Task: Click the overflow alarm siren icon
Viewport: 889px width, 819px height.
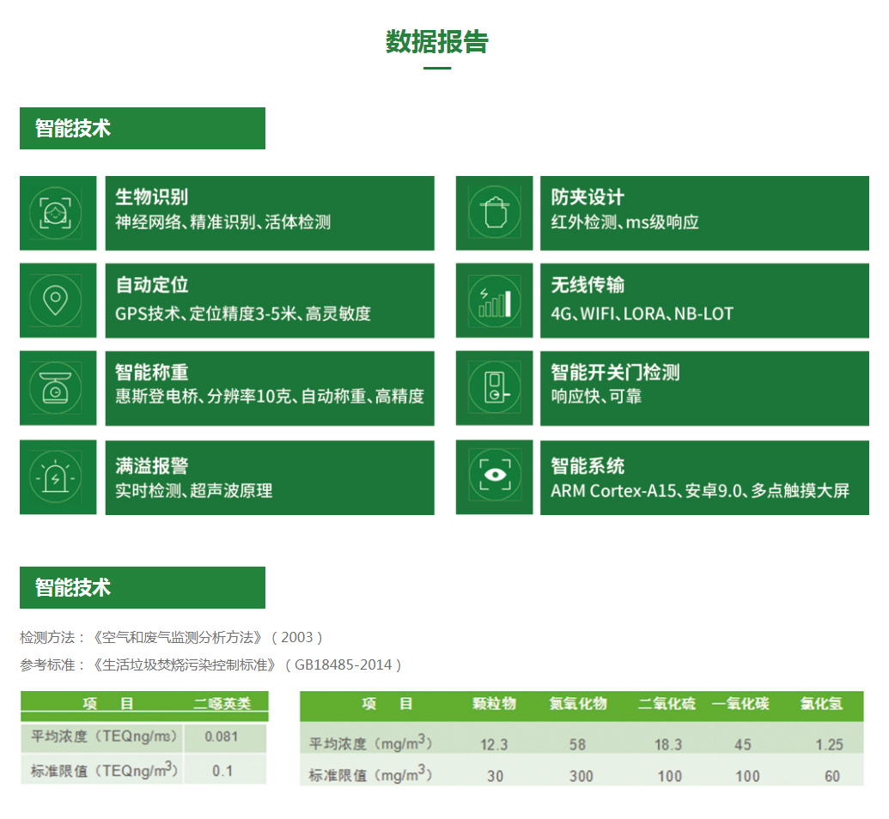Action: [58, 476]
